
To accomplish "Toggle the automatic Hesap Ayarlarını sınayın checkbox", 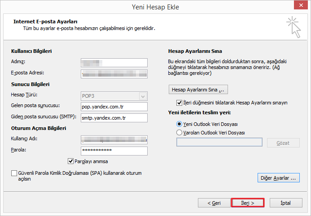I will click(180, 103).
